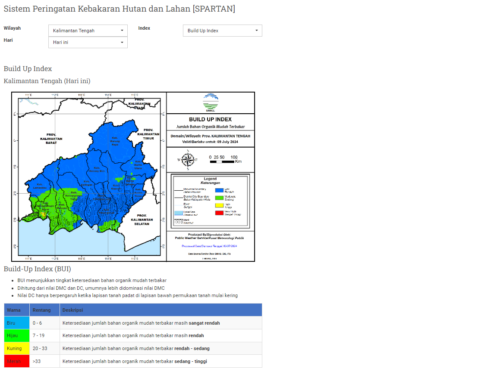Click bullet 'Dihitung dari nilai DMC dan DC'
497x369 pixels.
[91, 288]
